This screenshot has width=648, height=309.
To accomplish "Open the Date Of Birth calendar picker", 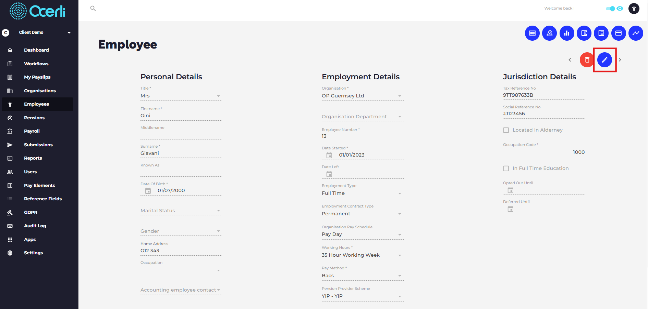I will (148, 191).
